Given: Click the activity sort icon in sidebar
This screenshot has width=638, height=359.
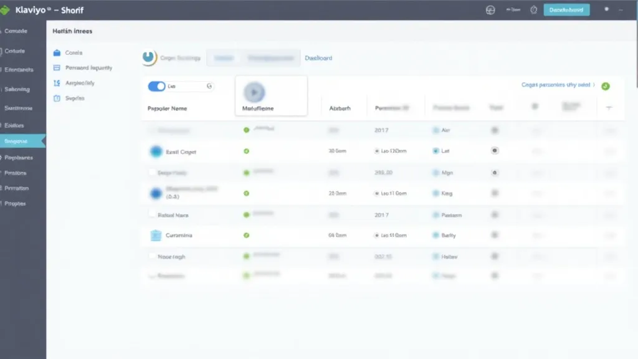Looking at the screenshot, I should [x=57, y=82].
